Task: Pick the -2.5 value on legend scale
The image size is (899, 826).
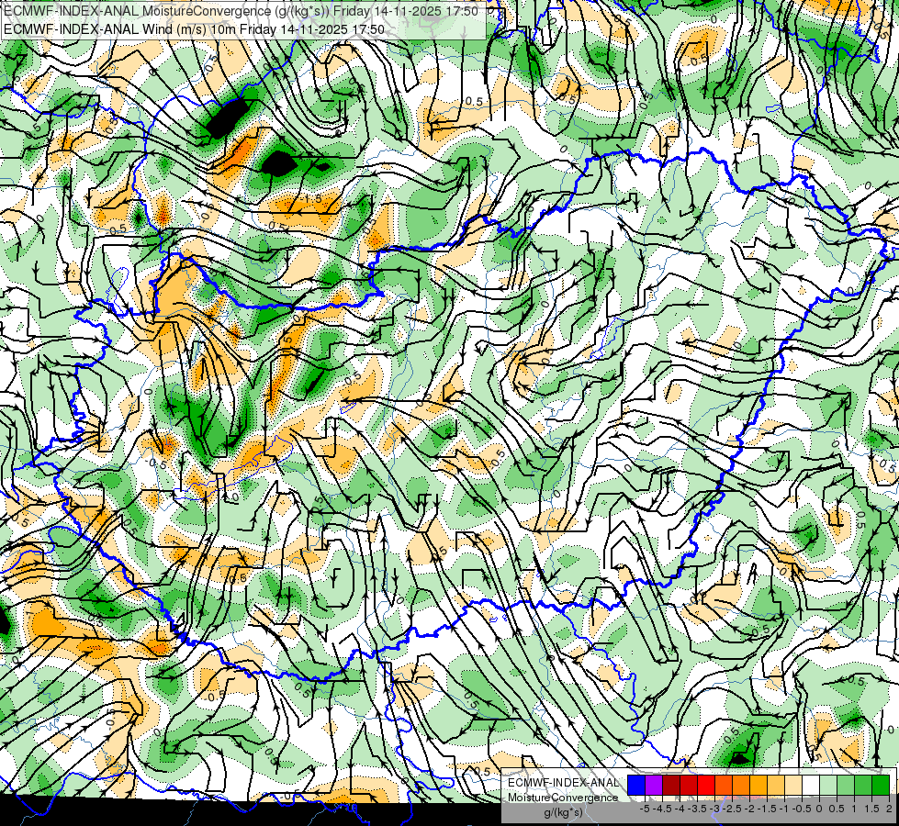Action: pos(732,809)
